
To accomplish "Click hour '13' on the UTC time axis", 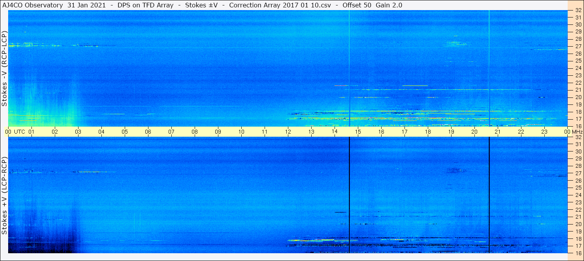I will point(311,132).
